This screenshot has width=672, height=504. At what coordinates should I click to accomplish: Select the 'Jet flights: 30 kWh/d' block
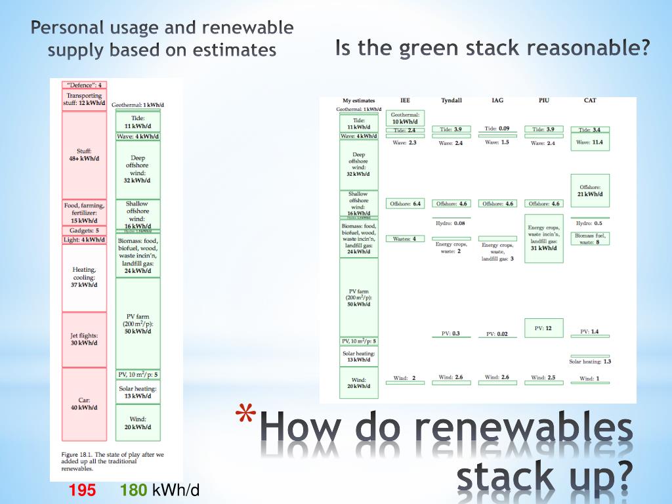coord(84,339)
